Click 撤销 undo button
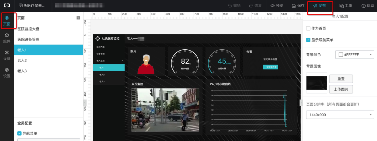377x141 pixels. click(x=234, y=6)
